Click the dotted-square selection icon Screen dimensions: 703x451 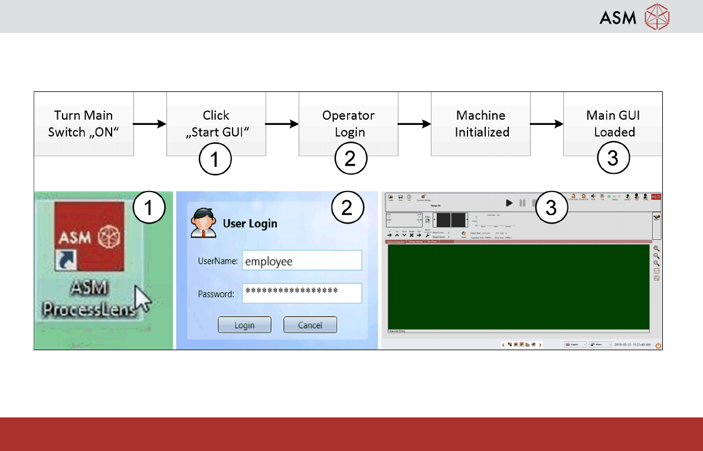[656, 271]
